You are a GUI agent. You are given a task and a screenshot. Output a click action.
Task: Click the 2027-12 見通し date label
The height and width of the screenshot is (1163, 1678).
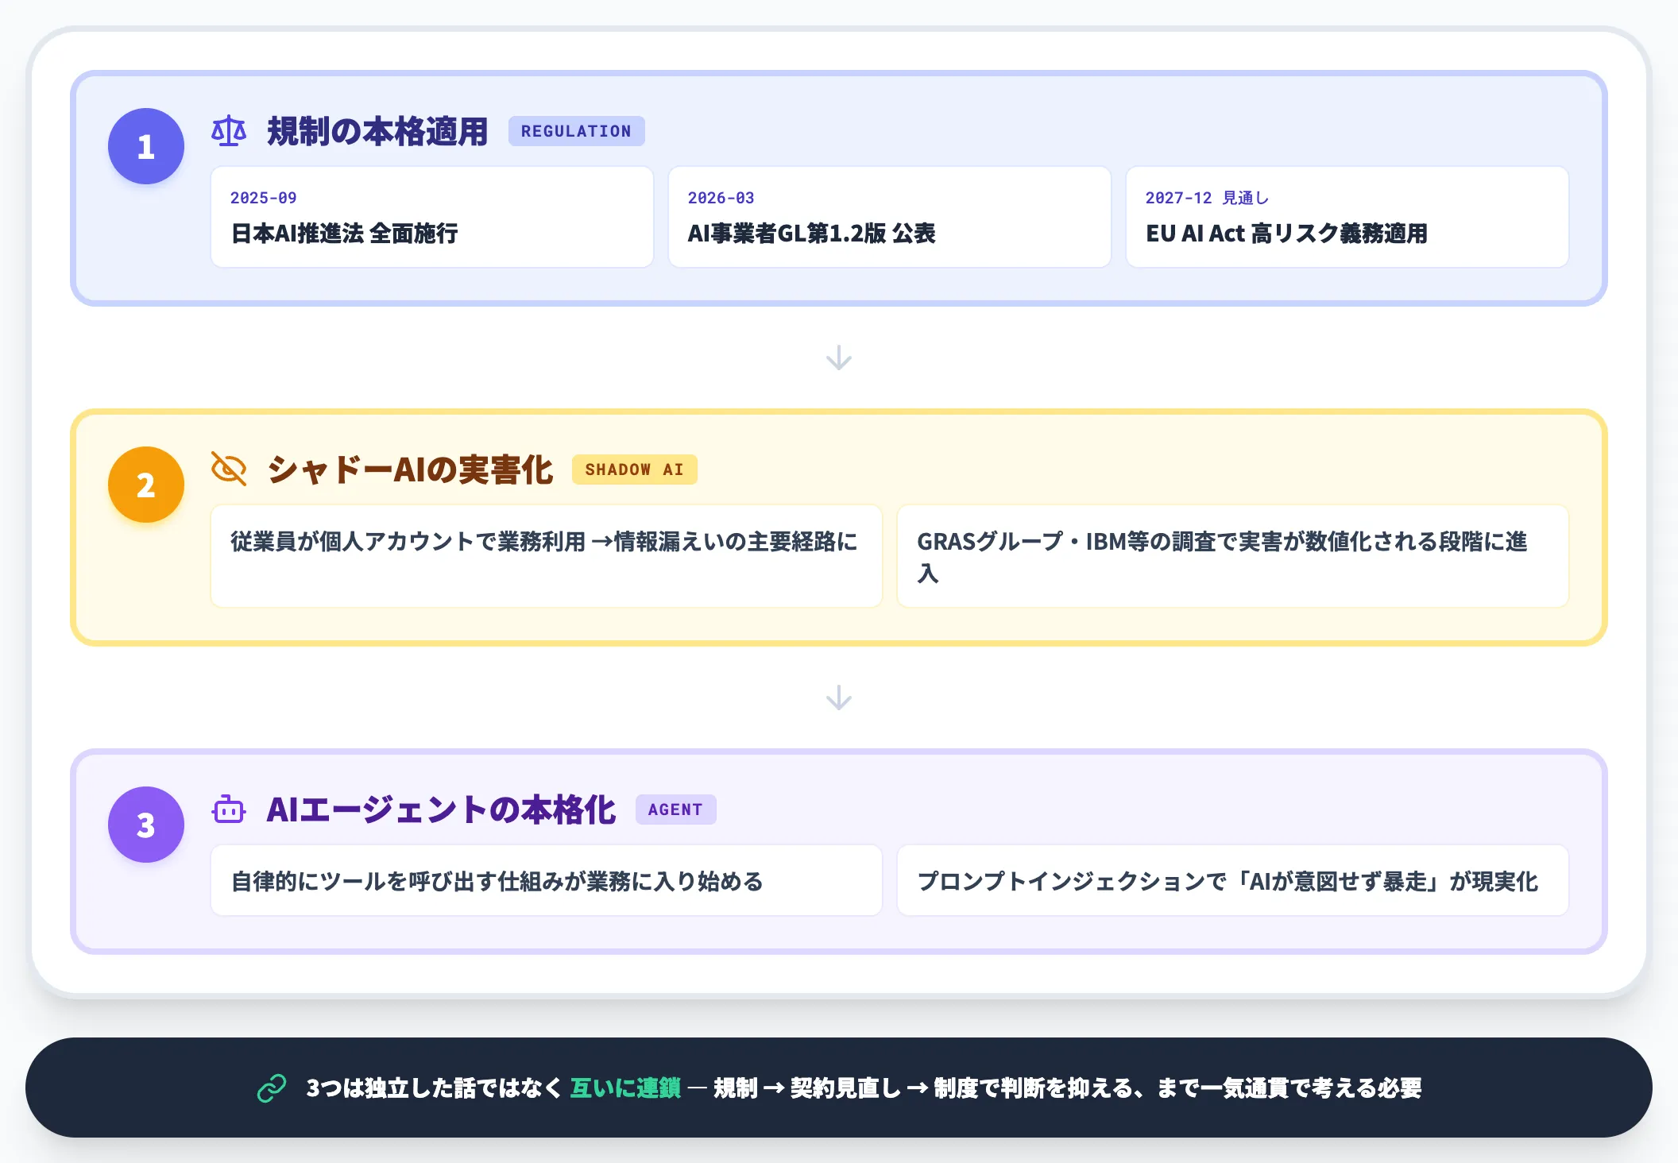tap(1208, 198)
